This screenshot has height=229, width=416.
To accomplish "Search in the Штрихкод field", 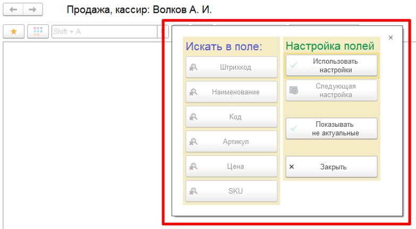I will click(231, 67).
